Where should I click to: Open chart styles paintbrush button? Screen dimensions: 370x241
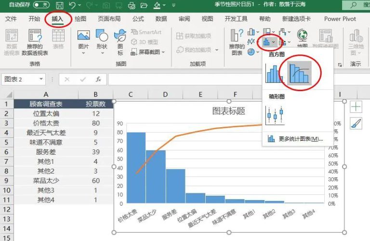tap(356, 123)
